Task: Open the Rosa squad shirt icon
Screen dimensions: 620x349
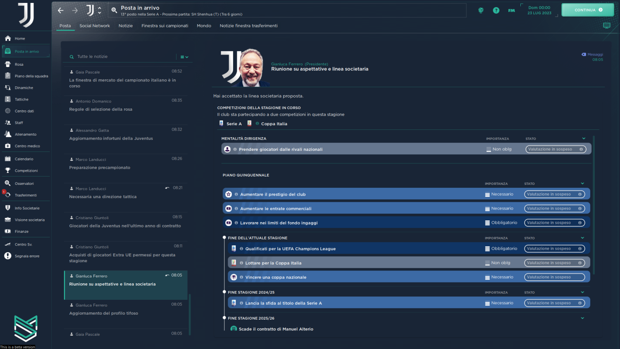Action: point(7,64)
